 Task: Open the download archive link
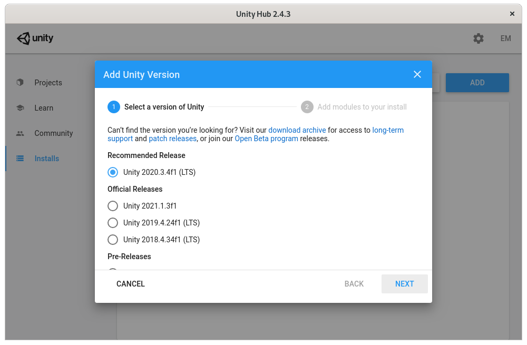click(297, 130)
